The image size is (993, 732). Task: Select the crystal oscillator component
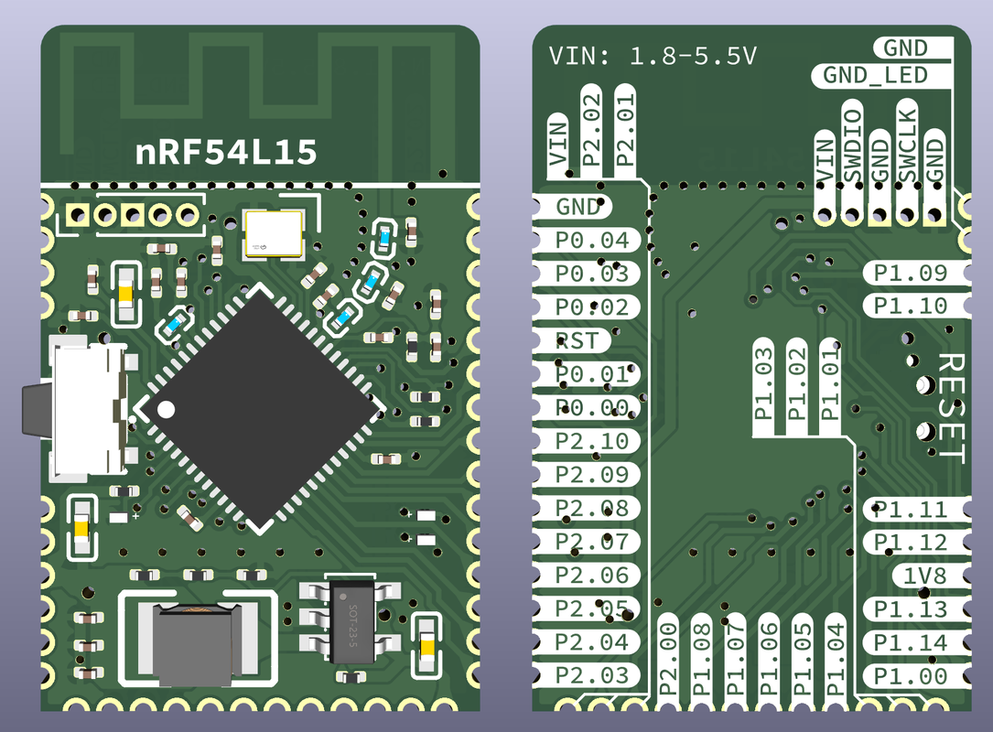click(x=274, y=234)
